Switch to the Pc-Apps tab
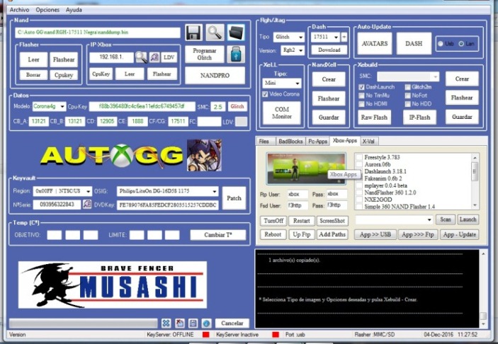This screenshot has height=344, width=498. (x=317, y=142)
